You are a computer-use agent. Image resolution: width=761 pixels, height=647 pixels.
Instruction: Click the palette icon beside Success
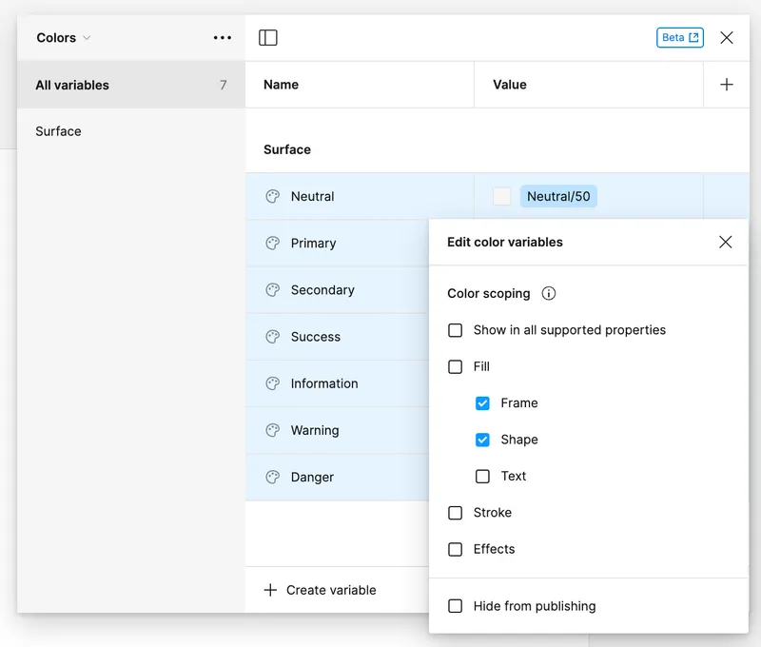point(273,337)
